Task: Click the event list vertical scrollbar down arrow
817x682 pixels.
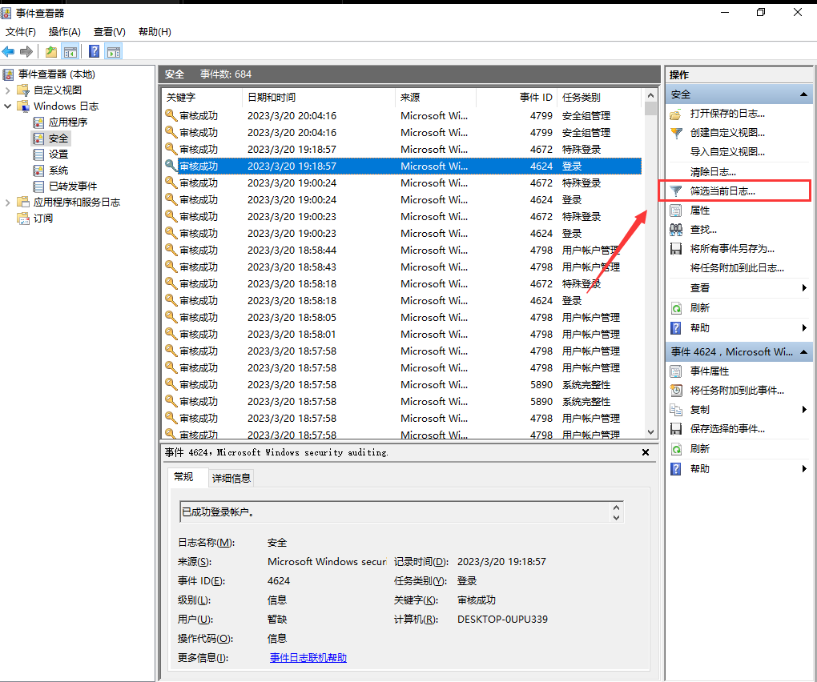Action: [x=650, y=431]
